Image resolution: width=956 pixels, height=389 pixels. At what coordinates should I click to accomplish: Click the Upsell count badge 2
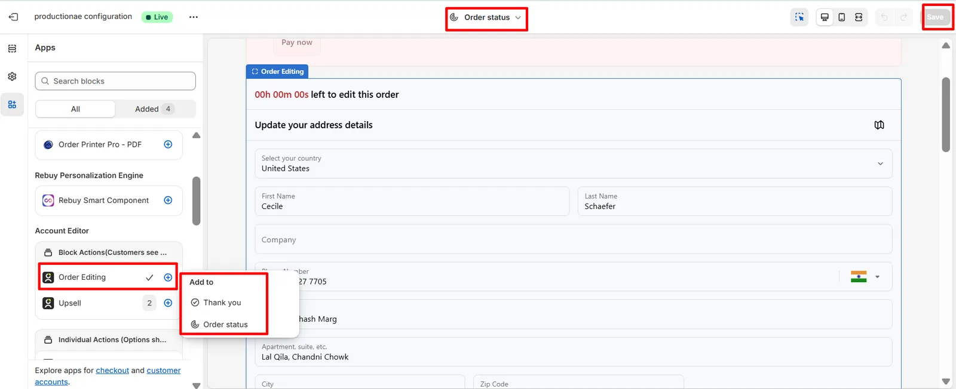149,303
